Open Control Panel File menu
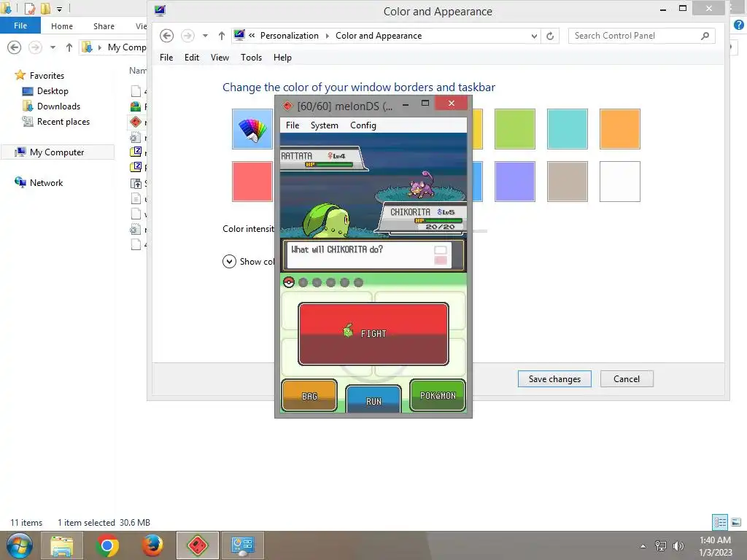The width and height of the screenshot is (747, 560). [166, 58]
